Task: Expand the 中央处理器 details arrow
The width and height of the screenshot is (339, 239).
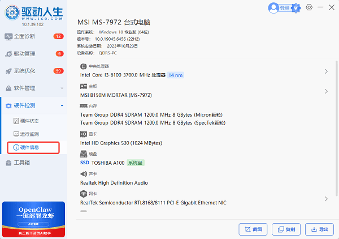Action: [x=326, y=71]
